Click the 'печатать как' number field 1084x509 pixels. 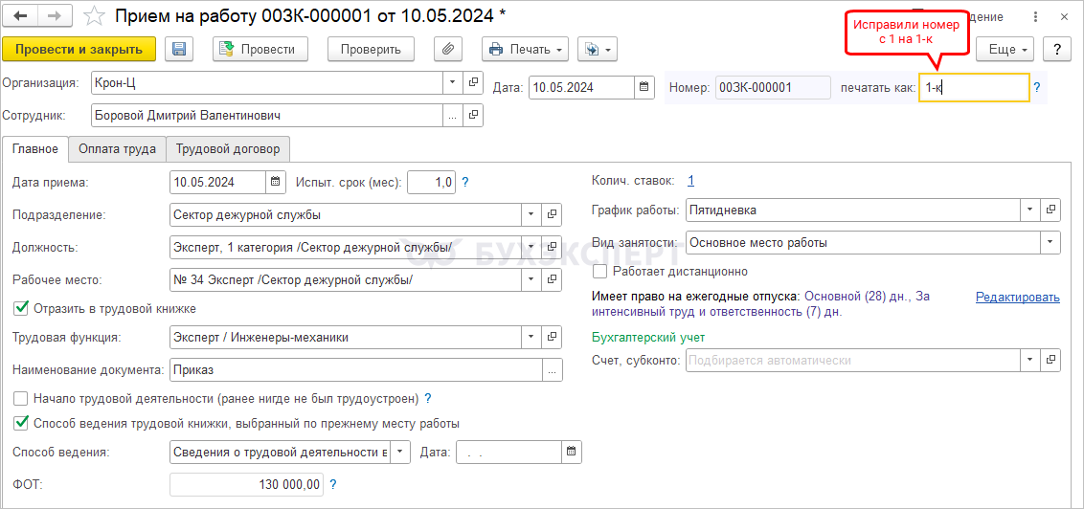973,88
